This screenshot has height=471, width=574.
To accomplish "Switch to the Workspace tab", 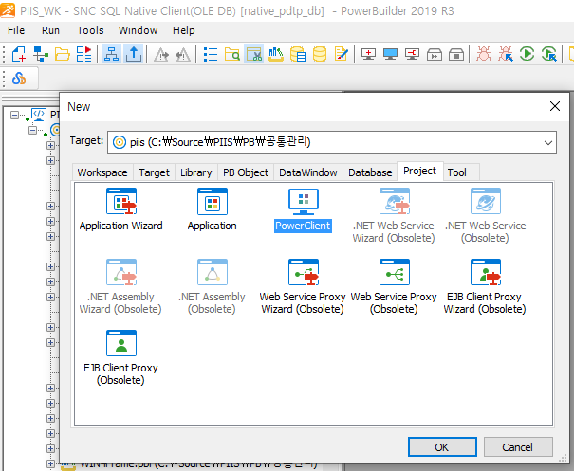I will 102,172.
